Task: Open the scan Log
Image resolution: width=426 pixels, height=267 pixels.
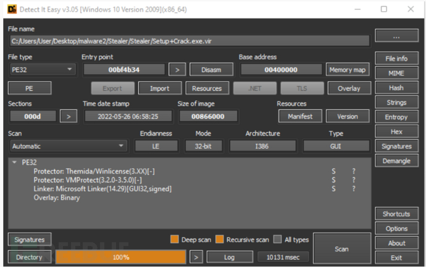Action: click(x=230, y=257)
